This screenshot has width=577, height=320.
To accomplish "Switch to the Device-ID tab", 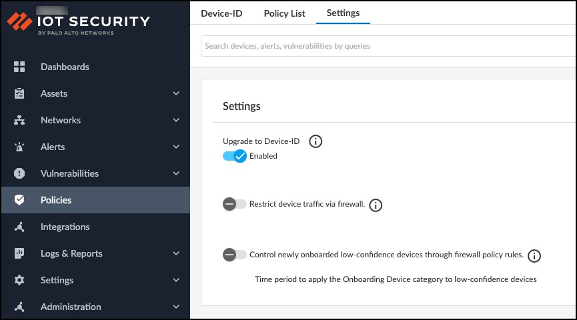I will point(221,13).
